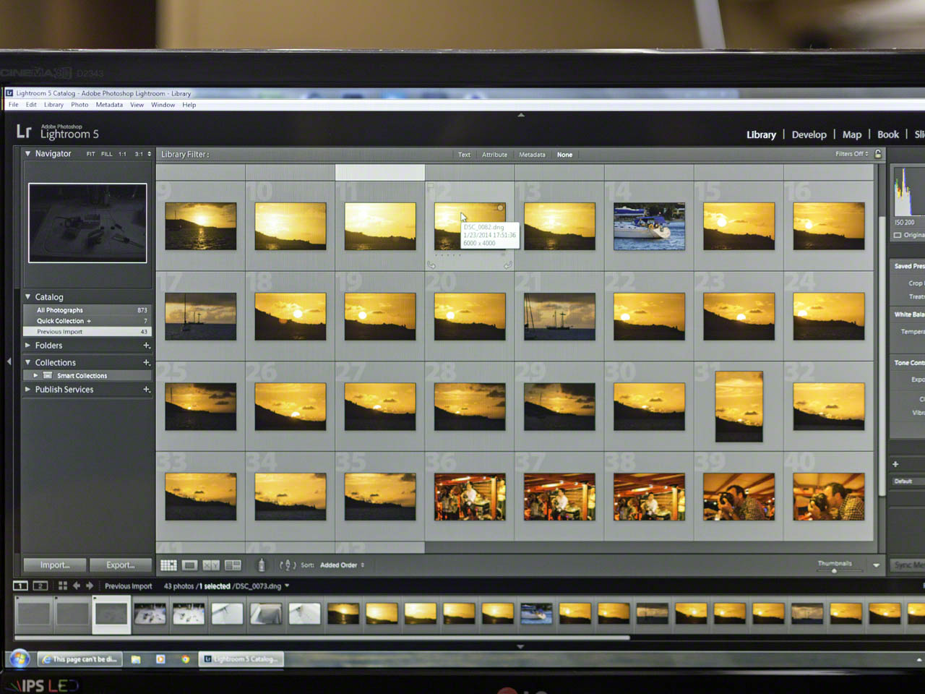Open Survey view icon in toolbar

pos(233,565)
